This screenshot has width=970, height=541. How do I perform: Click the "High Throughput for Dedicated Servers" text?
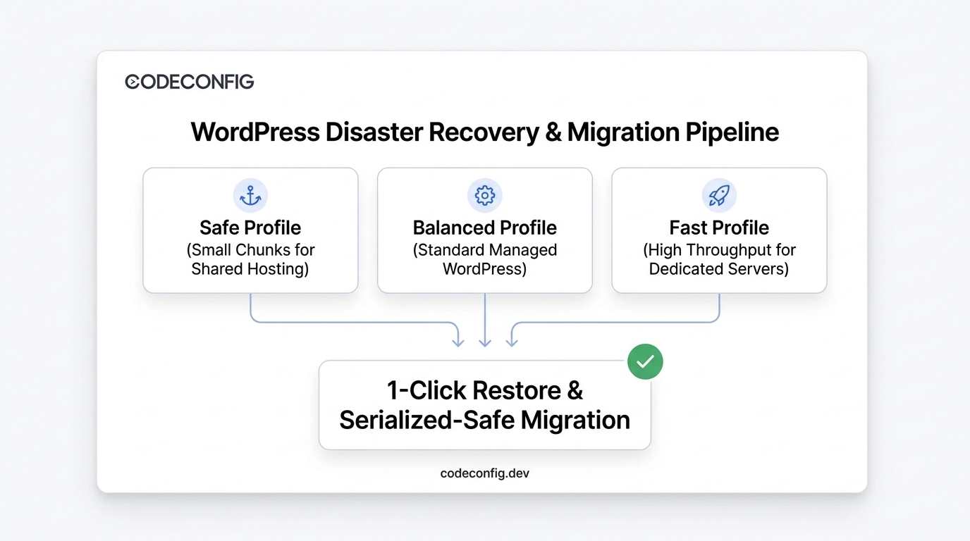(719, 259)
